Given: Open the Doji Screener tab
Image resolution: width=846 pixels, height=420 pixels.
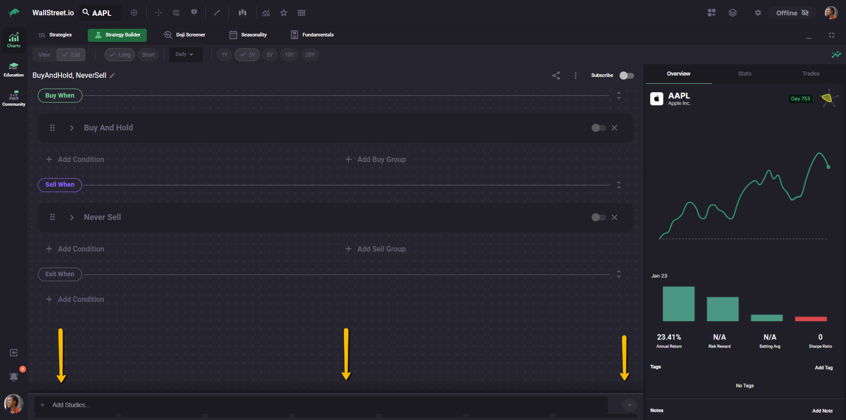Looking at the screenshot, I should [x=185, y=35].
